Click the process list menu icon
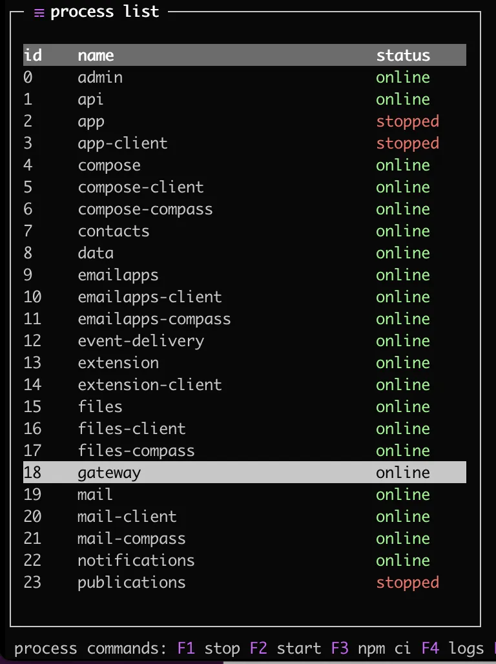This screenshot has width=496, height=664. 39,13
